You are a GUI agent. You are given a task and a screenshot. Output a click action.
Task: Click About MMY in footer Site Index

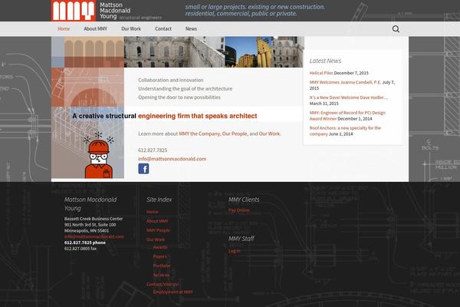[157, 221]
